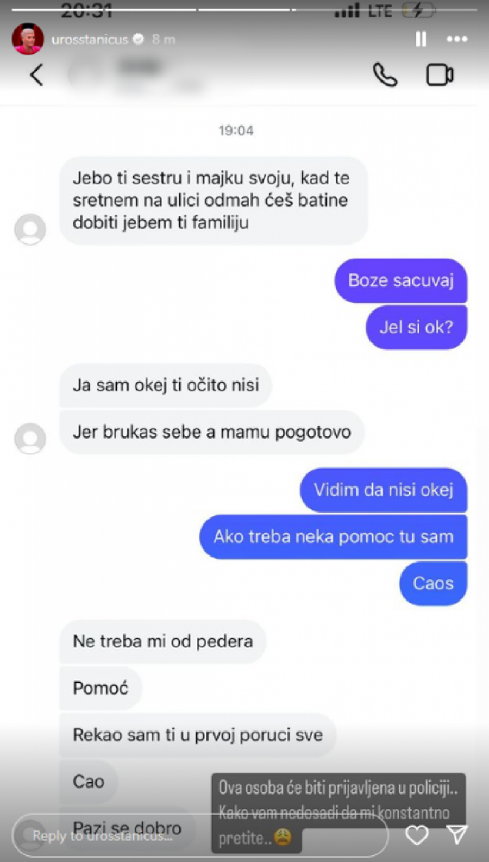The width and height of the screenshot is (489, 862).
Task: Tap the 'Ako treba neka pomoc tu sam' bubble
Action: click(334, 537)
